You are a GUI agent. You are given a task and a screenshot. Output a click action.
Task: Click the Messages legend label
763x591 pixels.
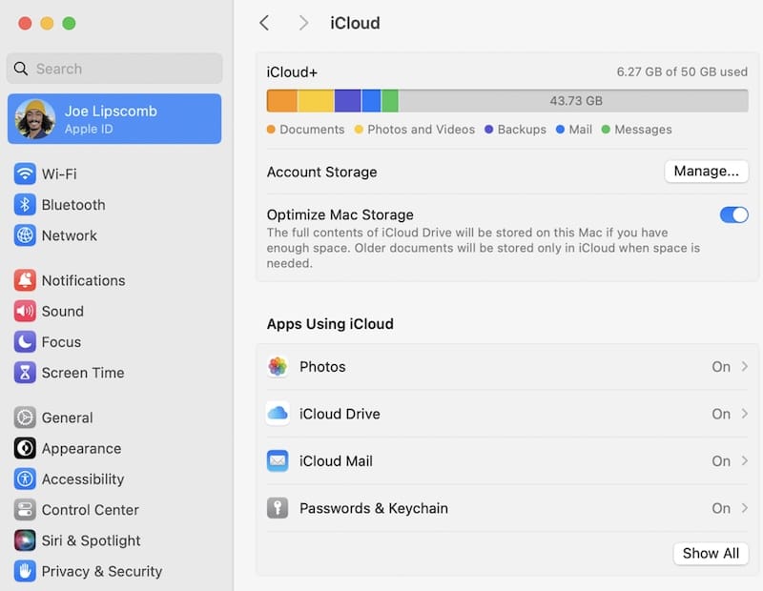[x=643, y=130]
